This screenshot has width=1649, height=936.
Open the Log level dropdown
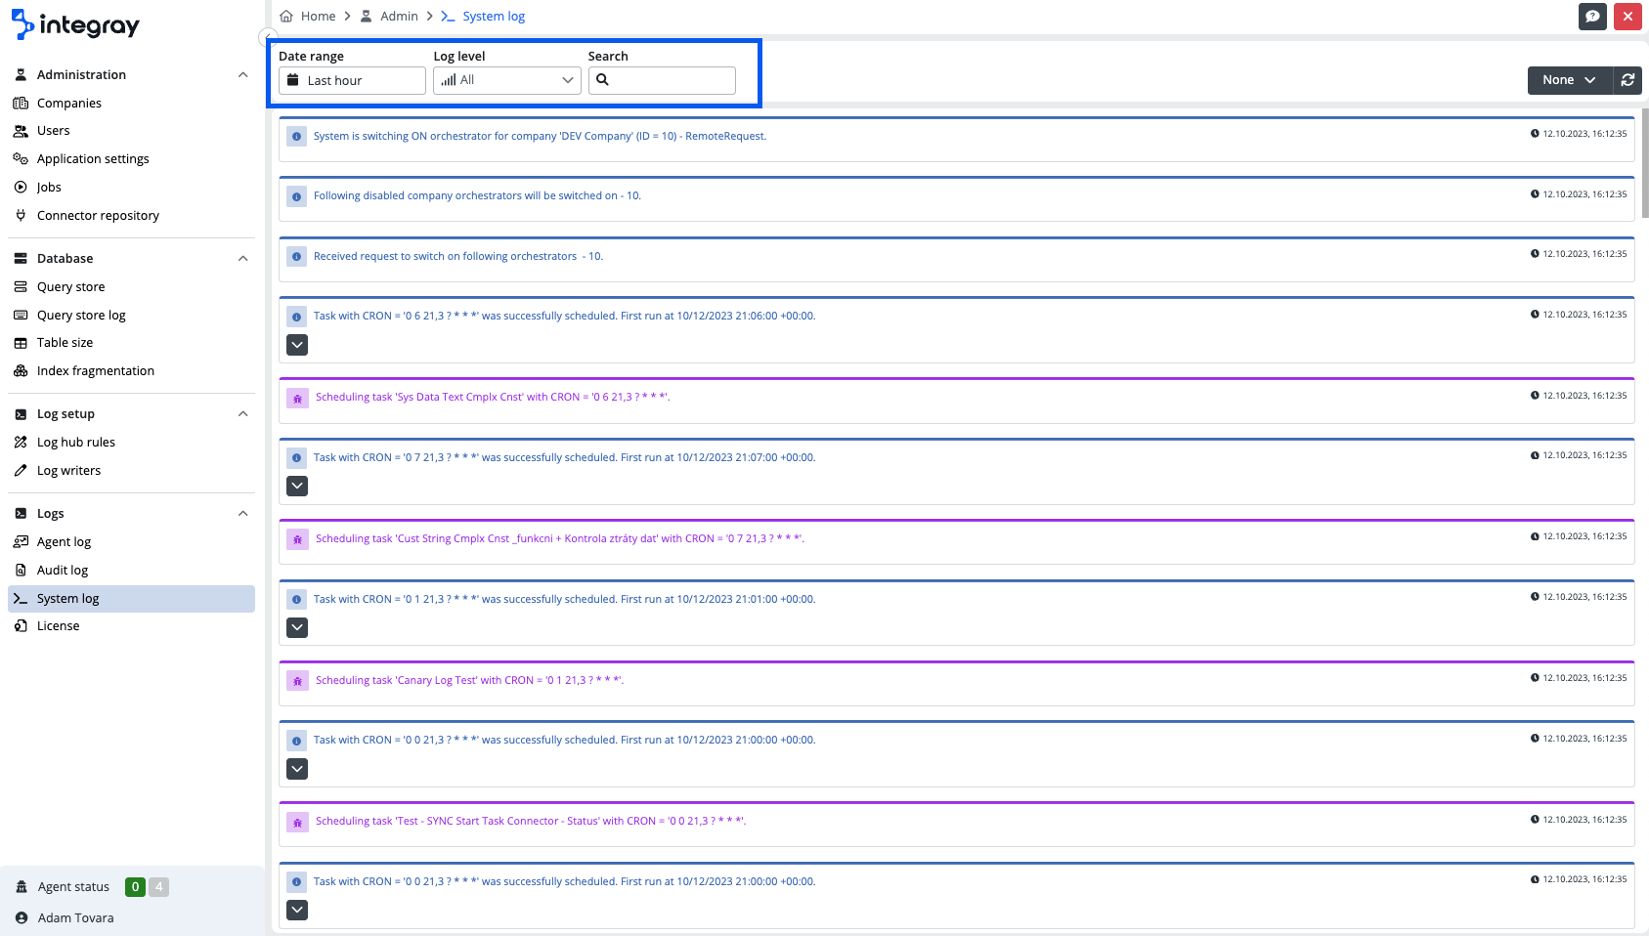[506, 80]
